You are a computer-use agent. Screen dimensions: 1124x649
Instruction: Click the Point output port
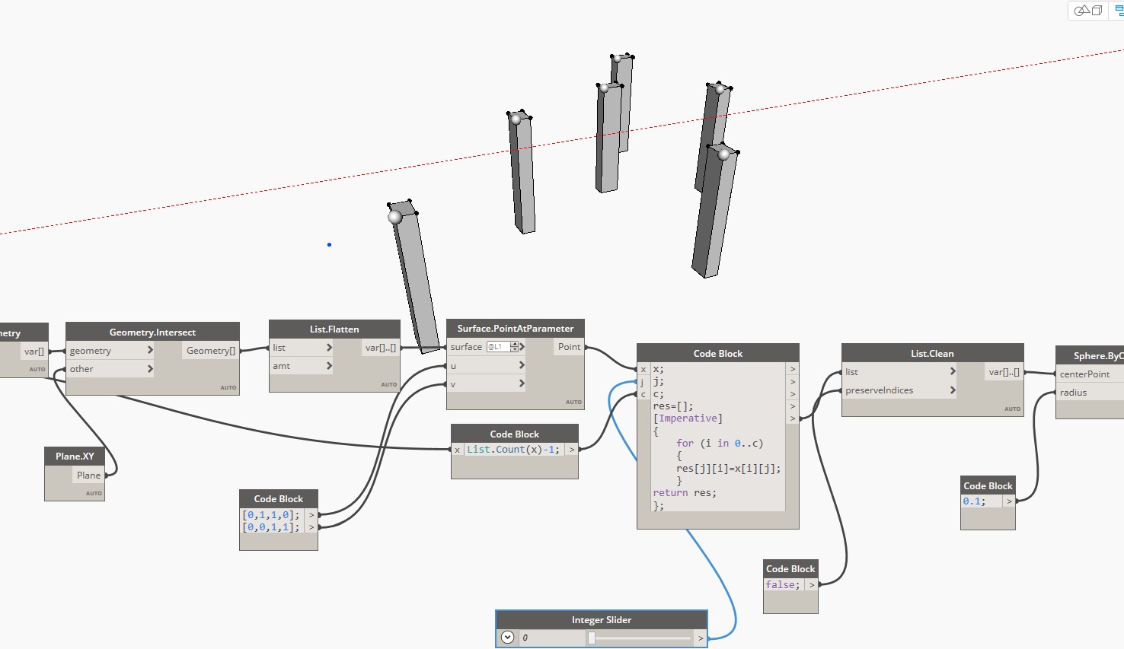569,347
